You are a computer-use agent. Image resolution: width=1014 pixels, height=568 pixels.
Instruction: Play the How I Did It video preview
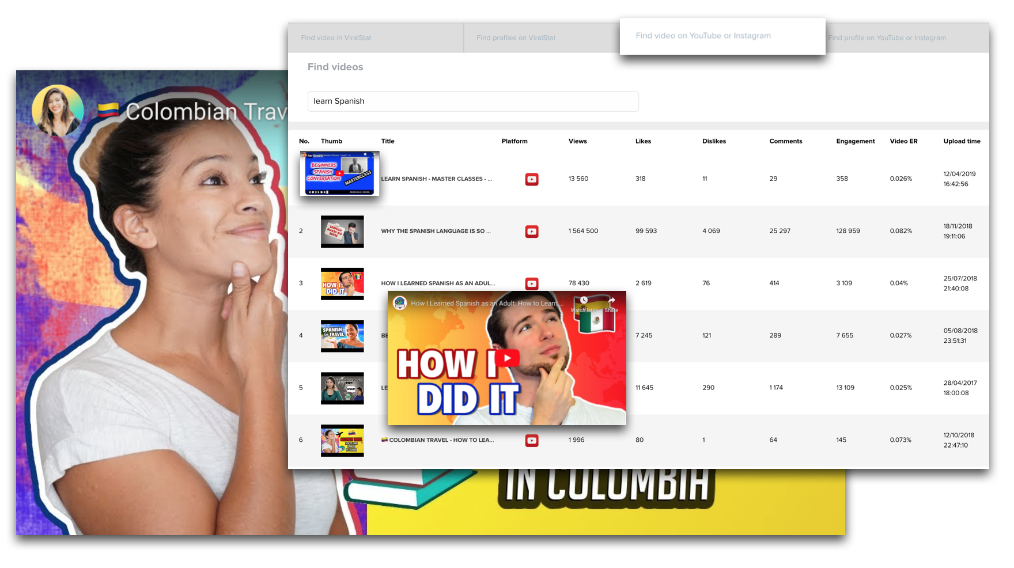tap(507, 358)
